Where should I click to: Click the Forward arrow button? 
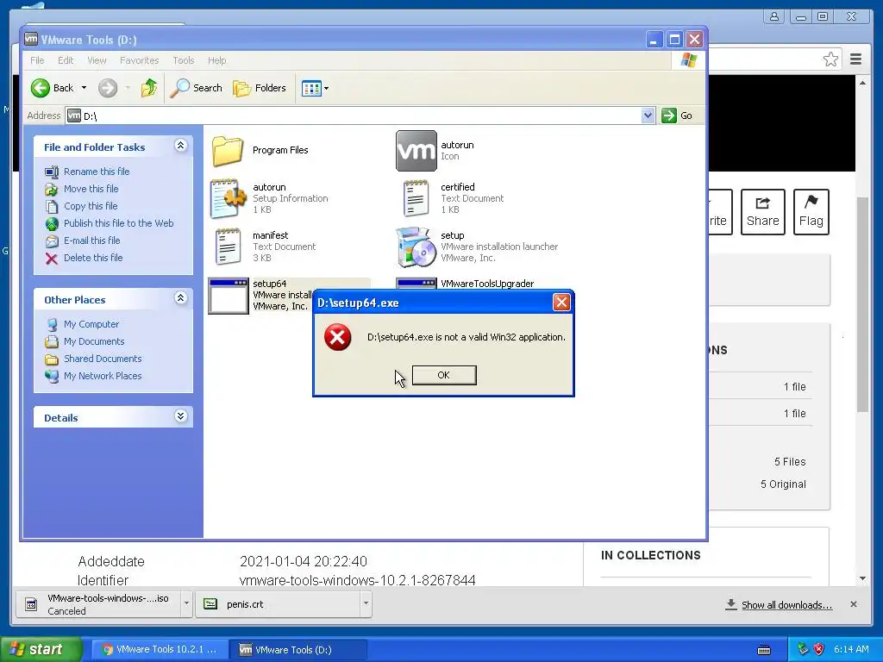coord(108,88)
